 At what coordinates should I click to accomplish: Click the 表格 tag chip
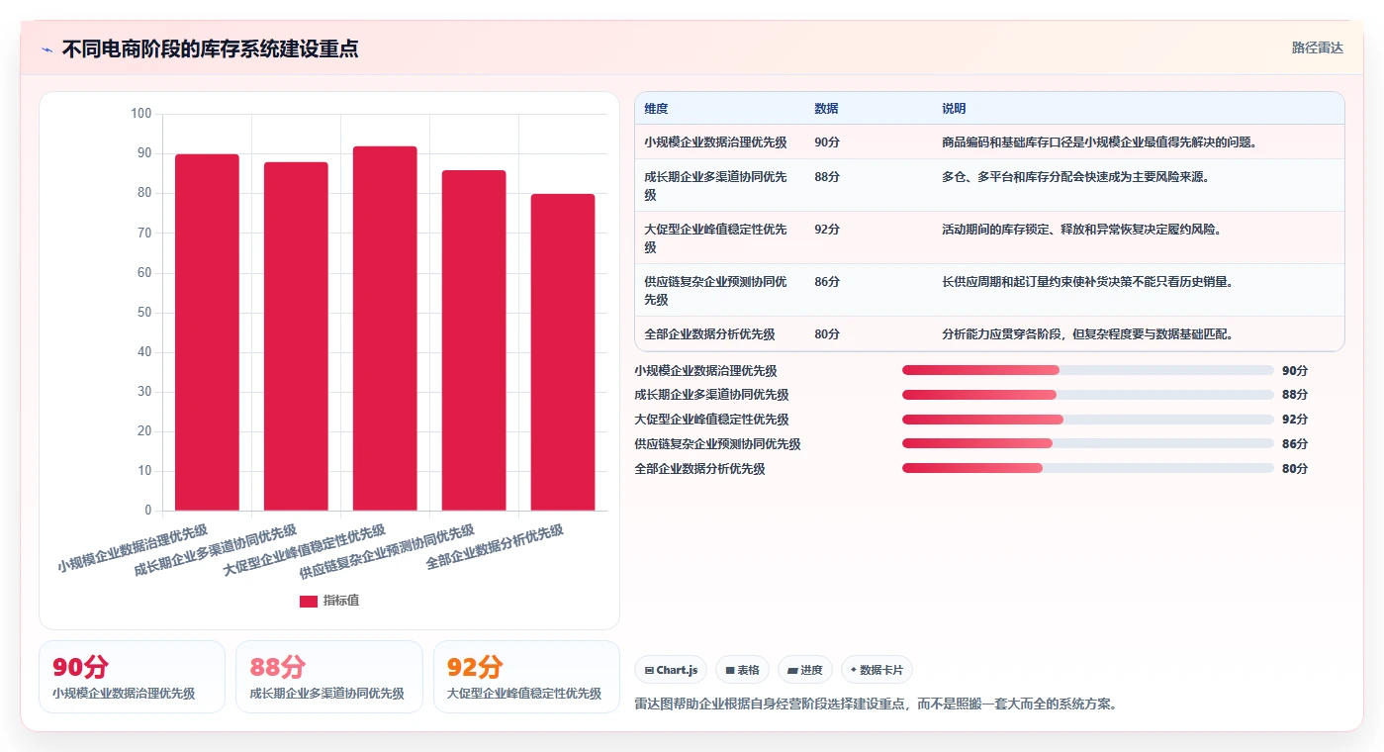(742, 670)
